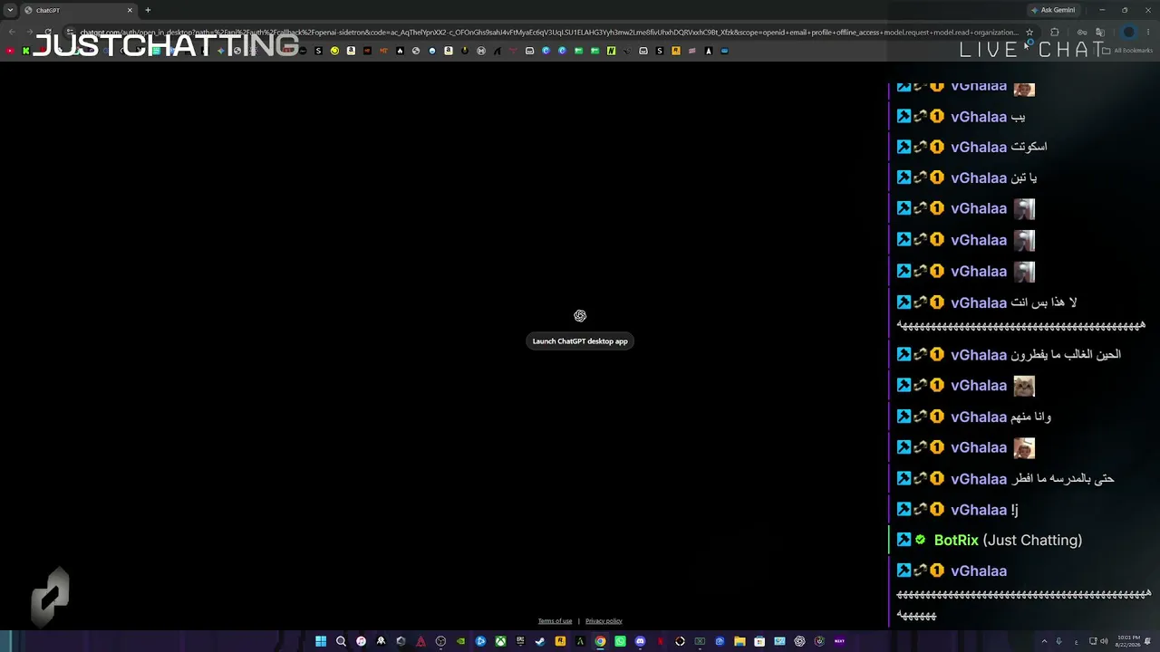
Task: Show hidden system tray icons
Action: [x=1044, y=641]
